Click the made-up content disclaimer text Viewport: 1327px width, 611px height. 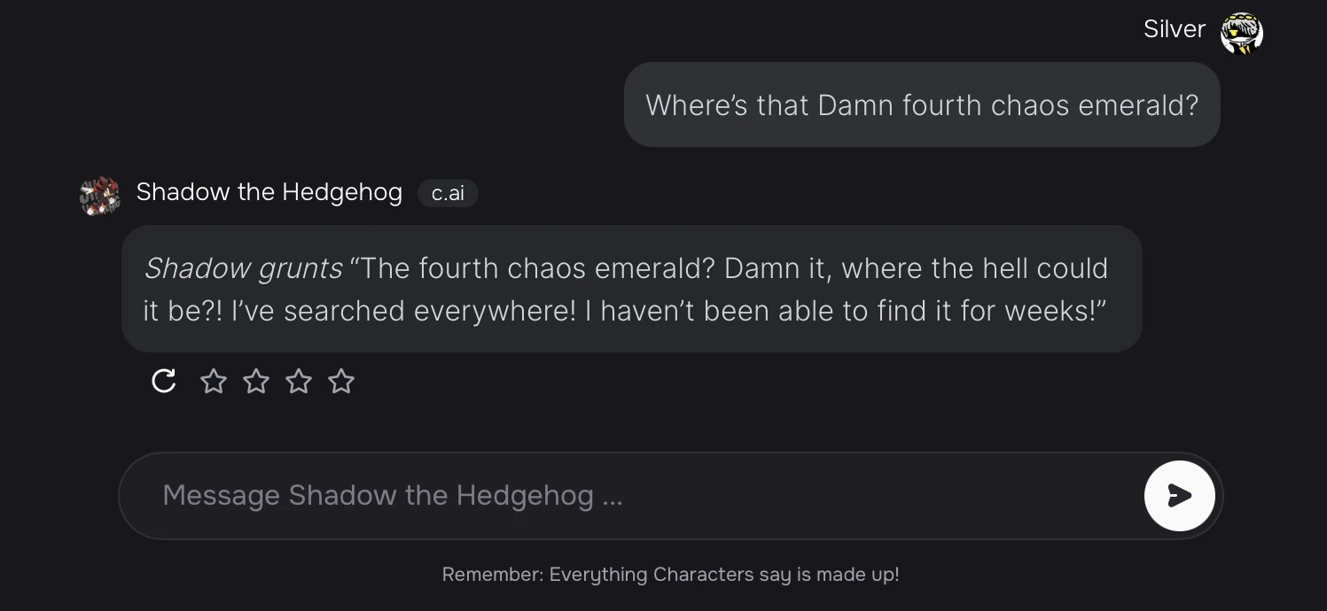point(670,574)
